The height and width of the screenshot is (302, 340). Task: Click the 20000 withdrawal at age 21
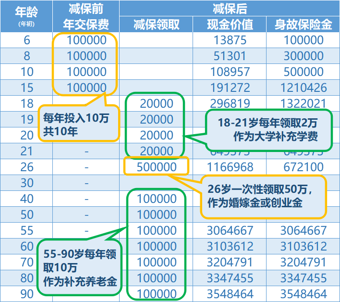(x=157, y=151)
